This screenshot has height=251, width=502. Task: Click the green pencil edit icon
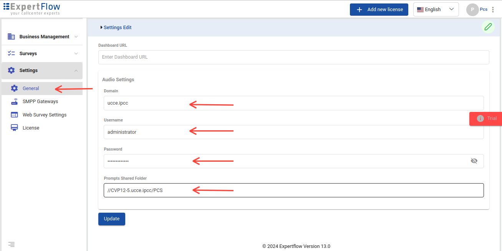[x=488, y=27]
